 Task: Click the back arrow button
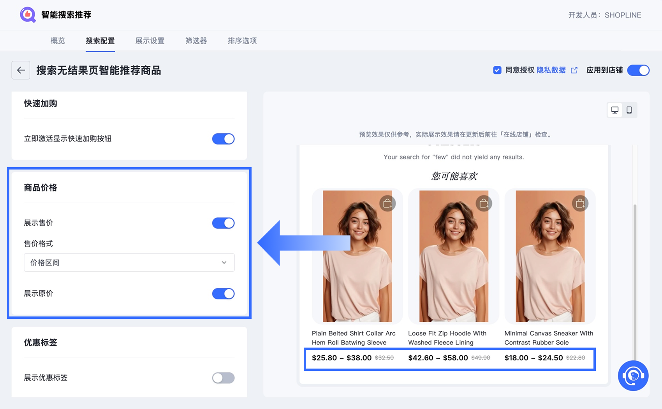21,70
